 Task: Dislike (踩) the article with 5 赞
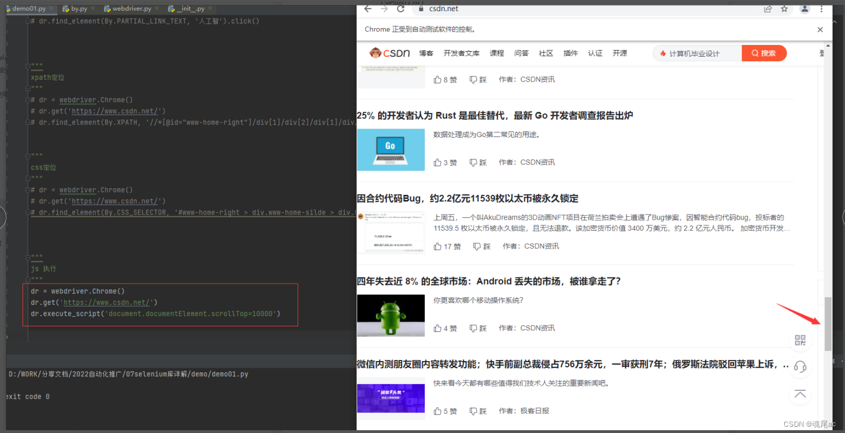[478, 411]
